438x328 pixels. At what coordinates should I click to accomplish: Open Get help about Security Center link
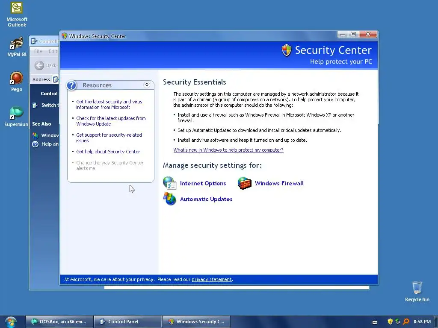click(108, 152)
